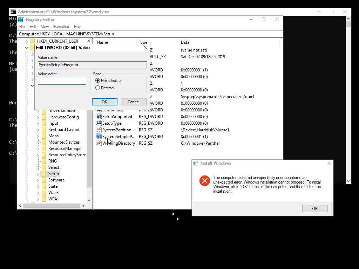
Task: Click the Value name field SystemSetupInProgress
Action: pos(92,65)
